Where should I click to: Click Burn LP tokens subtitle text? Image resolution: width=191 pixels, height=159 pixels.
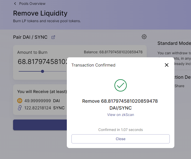click(47, 21)
